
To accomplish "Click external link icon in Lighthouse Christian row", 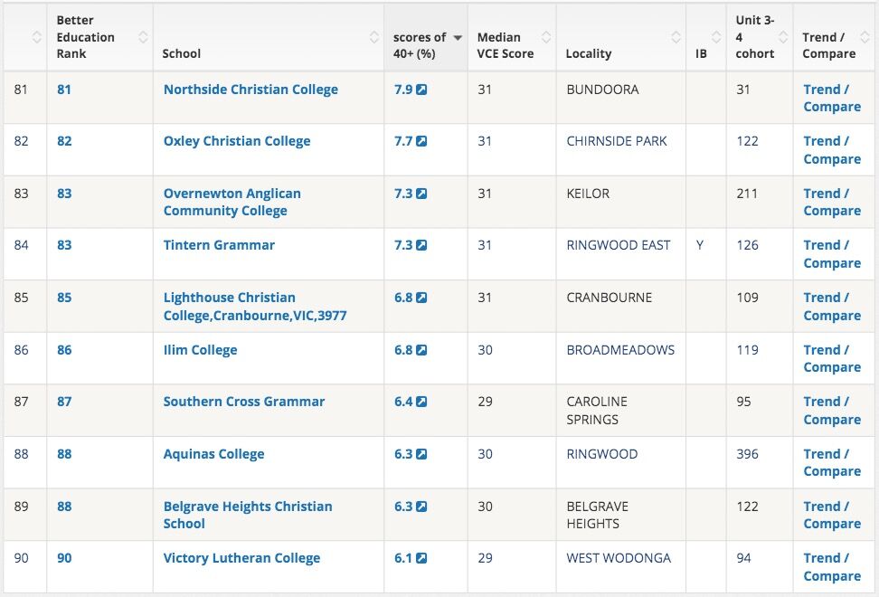I will coord(421,298).
